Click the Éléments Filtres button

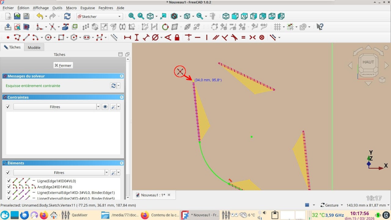pos(59,173)
